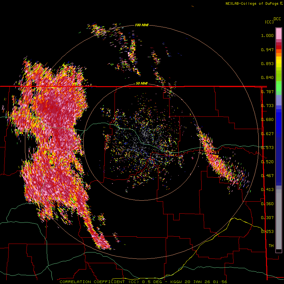
Task: Select the DCC legend heading
Action: [x=277, y=19]
